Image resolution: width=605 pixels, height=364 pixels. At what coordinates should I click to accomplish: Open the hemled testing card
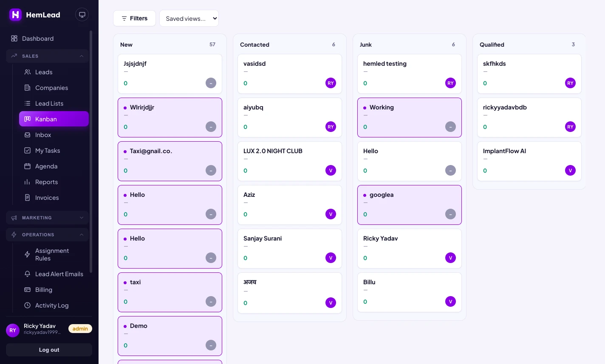(x=410, y=74)
